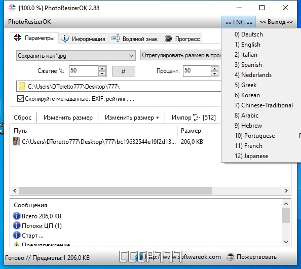Click the 206,0 KB size cell
This screenshot has width=301, height=269.
[x=192, y=142]
